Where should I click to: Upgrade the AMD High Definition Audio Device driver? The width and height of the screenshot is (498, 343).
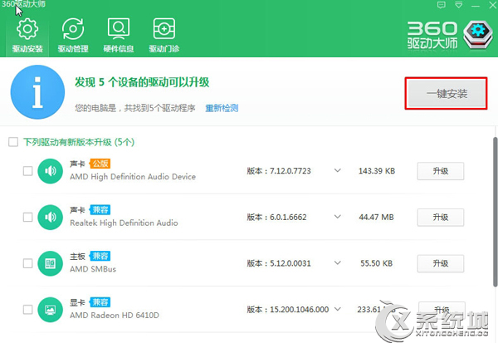(441, 171)
